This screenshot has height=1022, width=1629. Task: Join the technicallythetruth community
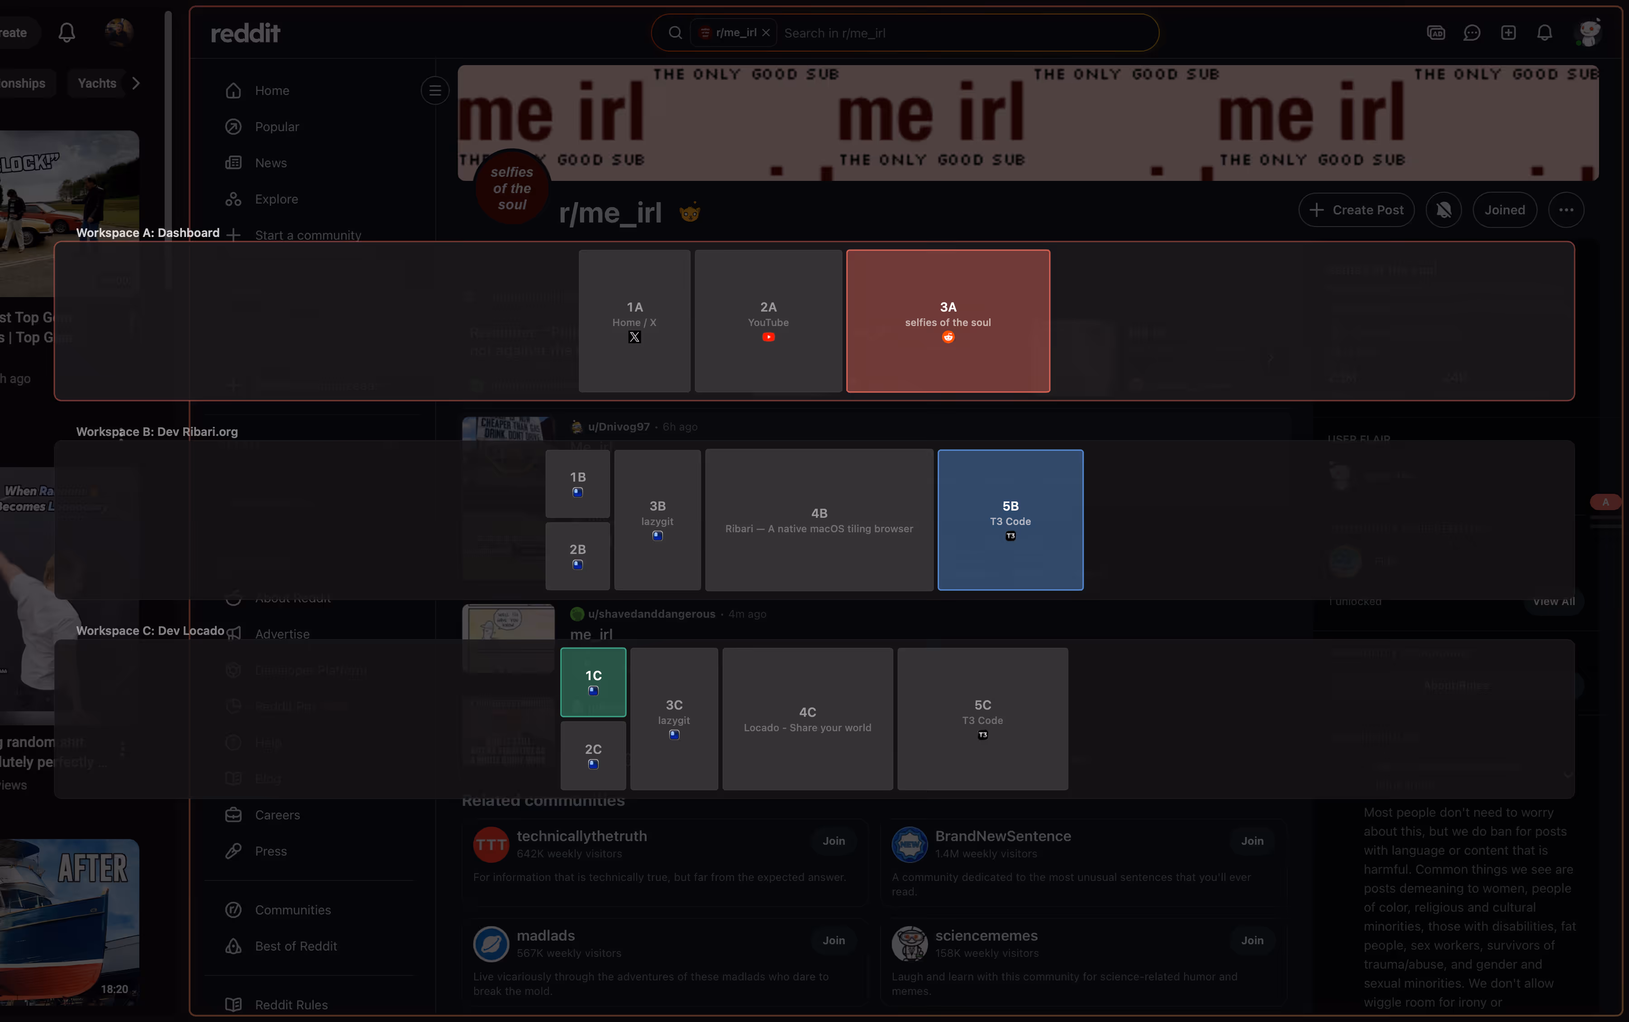coord(833,841)
